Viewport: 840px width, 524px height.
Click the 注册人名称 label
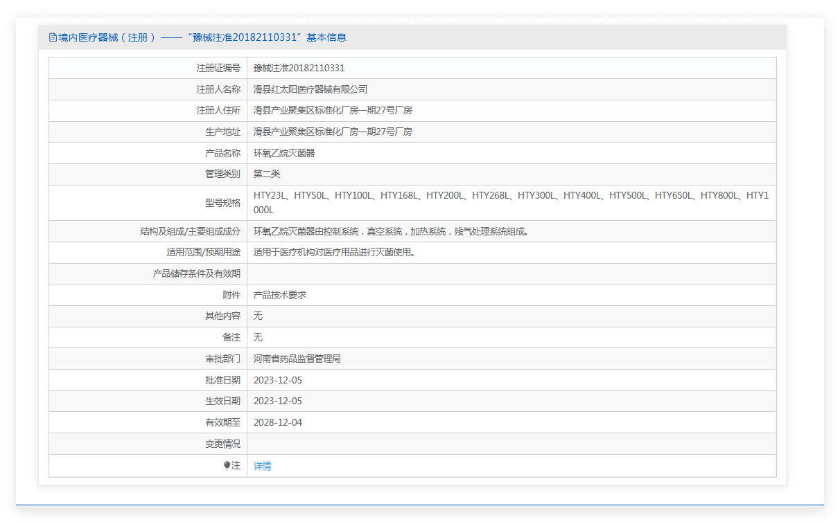(218, 89)
